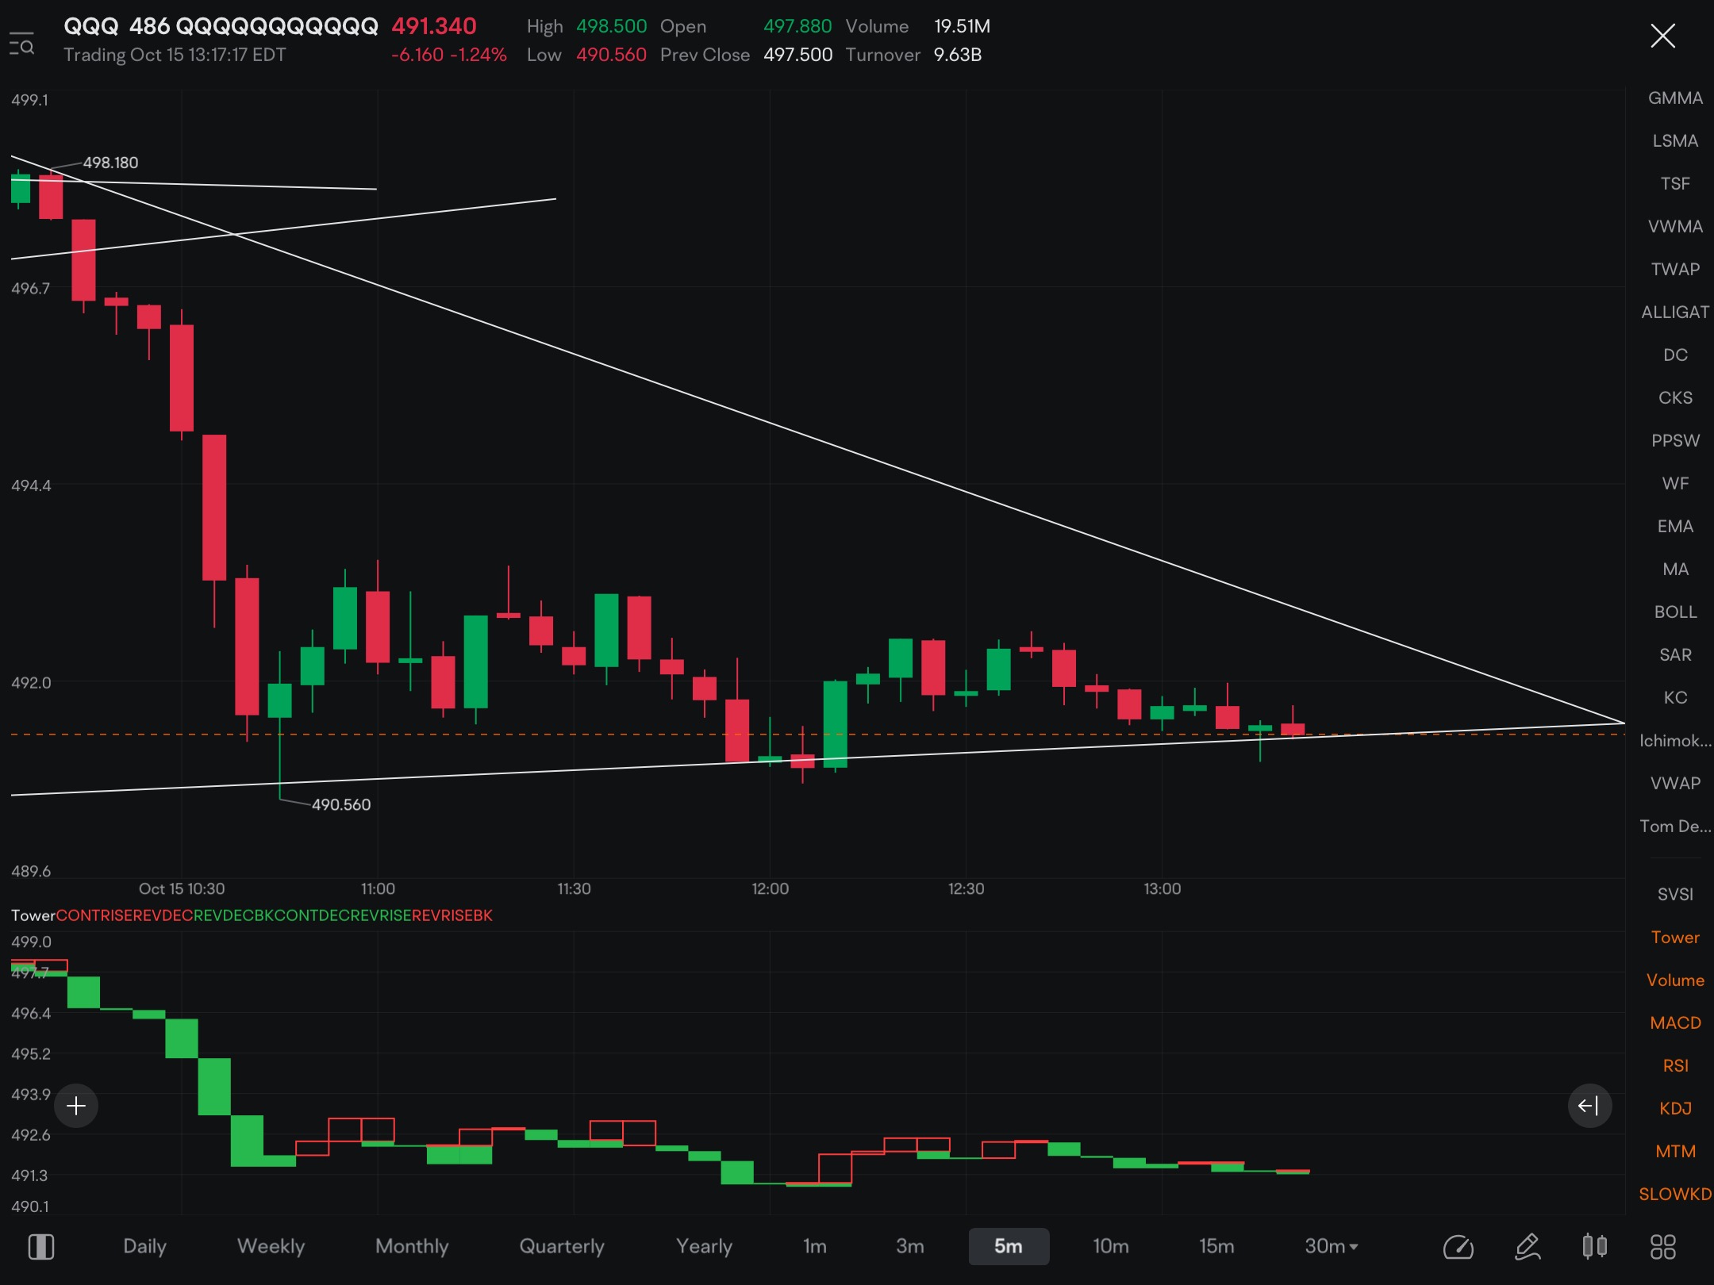Enable Ichimoku indicator
This screenshot has width=1714, height=1285.
[x=1675, y=741]
